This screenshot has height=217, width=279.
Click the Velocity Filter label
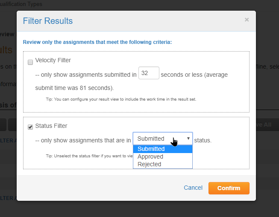(53, 61)
